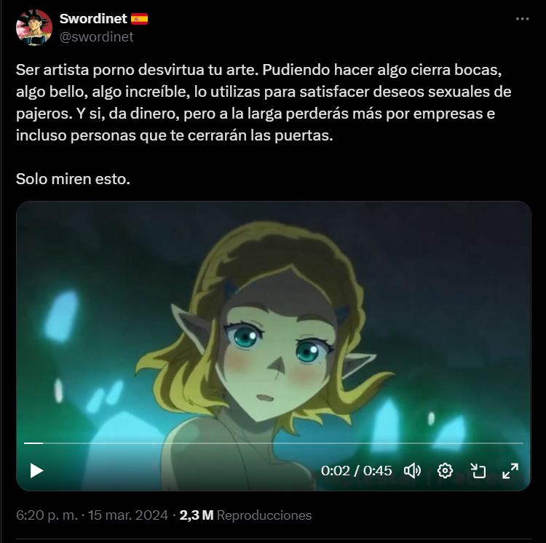
Task: Open the video settings gear
Action: pos(445,471)
